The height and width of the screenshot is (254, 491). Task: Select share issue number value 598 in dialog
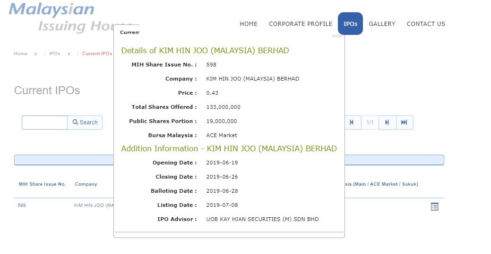211,65
